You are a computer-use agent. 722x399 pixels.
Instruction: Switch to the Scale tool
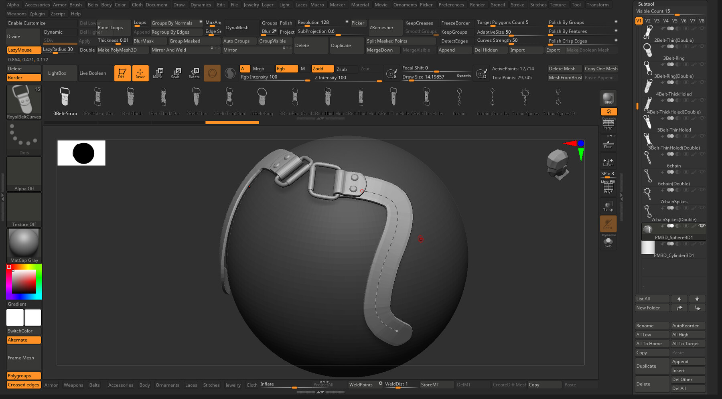176,73
